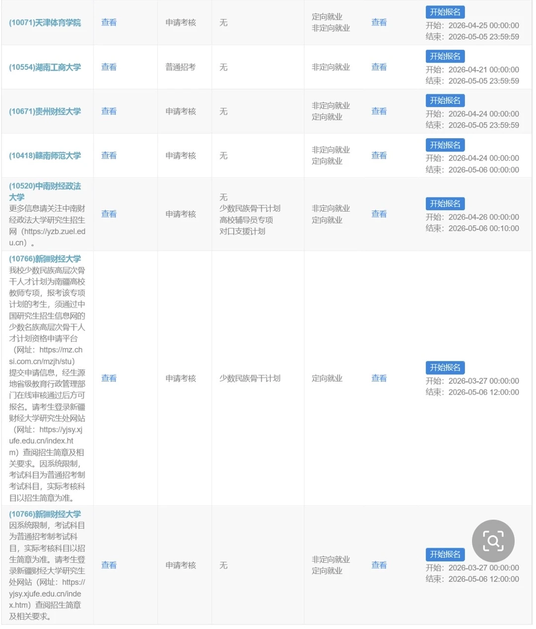This screenshot has width=536, height=629.
Task: Click 开始报名 for 天津体育学院
Action: point(445,12)
